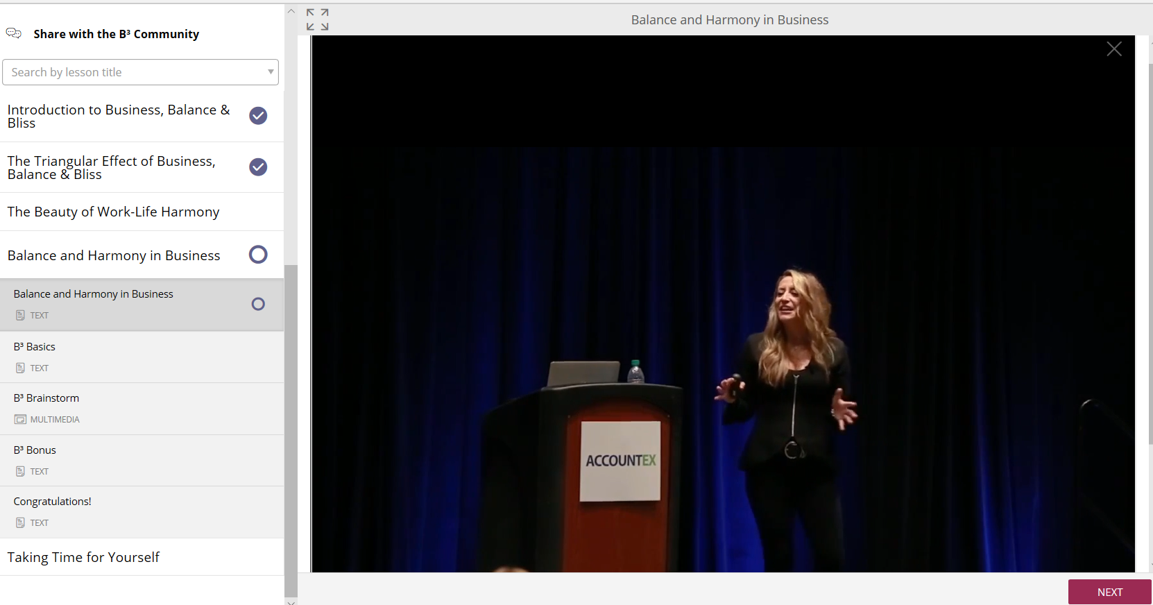Open the B³ Basics lesson
This screenshot has height=605, width=1153.
(x=142, y=357)
